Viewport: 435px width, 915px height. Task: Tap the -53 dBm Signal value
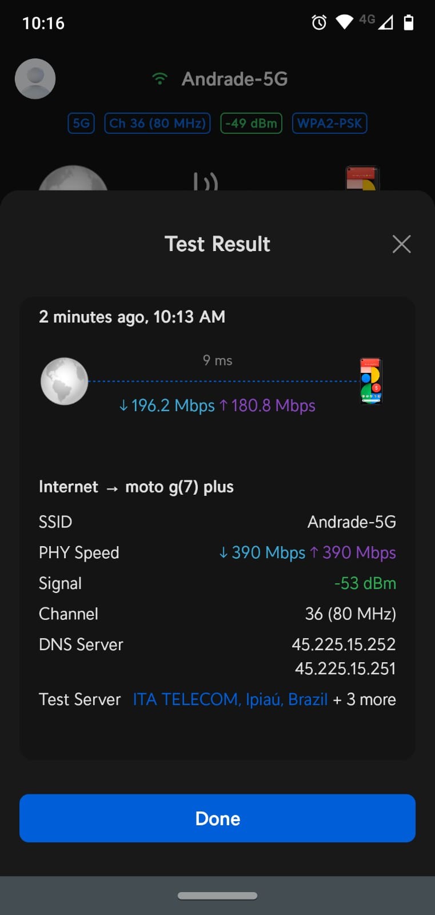(x=365, y=583)
